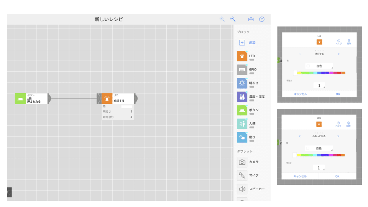This screenshot has width=368, height=207.
Task: Go to previous mode before 点灯する
Action: pos(300,54)
